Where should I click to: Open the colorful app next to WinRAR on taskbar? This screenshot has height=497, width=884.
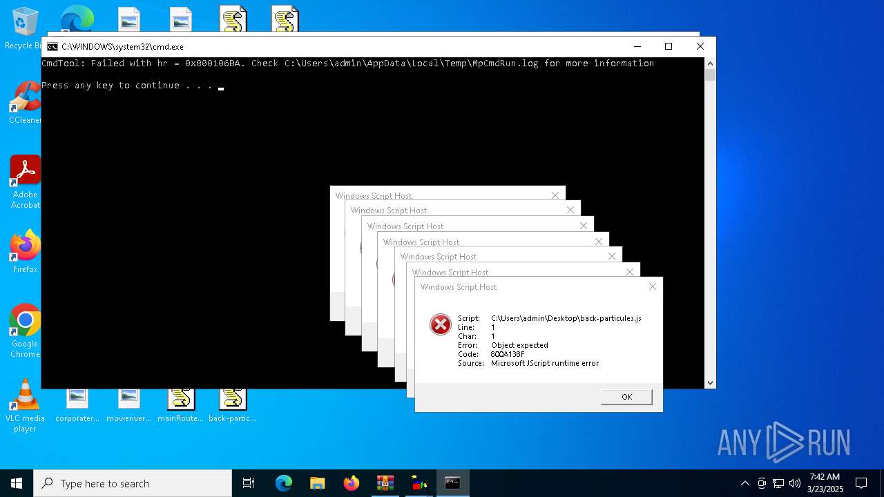click(419, 483)
